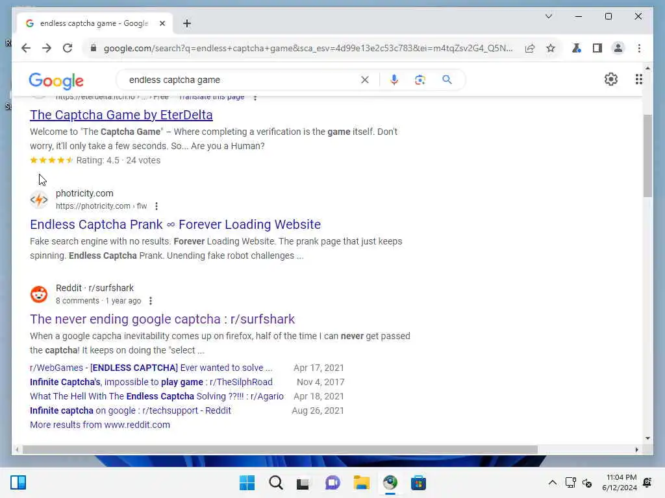Screen dimensions: 665x498
Task: Open Infinite Captcha's r/TheSilphRoad sublink
Action: point(151,382)
